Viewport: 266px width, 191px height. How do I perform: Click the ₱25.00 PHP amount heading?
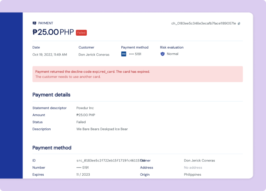[x=53, y=32]
